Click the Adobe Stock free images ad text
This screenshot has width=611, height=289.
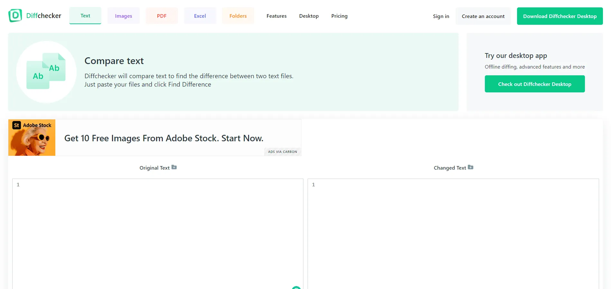[x=164, y=138]
